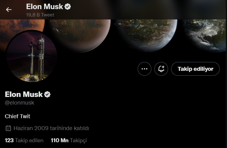Open the three-dots more options menu
The width and height of the screenshot is (227, 148).
pos(144,69)
